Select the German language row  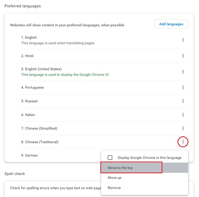click(61, 155)
